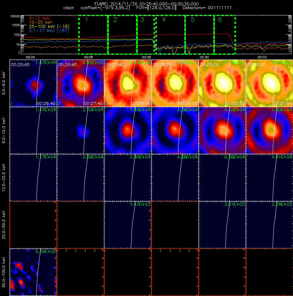Open the 3–6 keV image starting 00:28:20
Image resolution: width=293 pixels, height=296 pixels.
(x=175, y=83)
